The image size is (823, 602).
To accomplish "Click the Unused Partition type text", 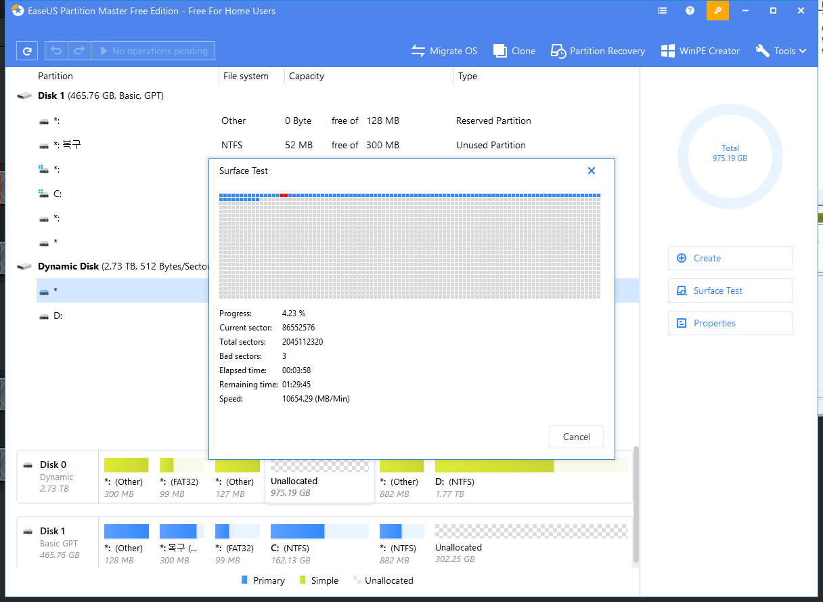I will (x=491, y=145).
